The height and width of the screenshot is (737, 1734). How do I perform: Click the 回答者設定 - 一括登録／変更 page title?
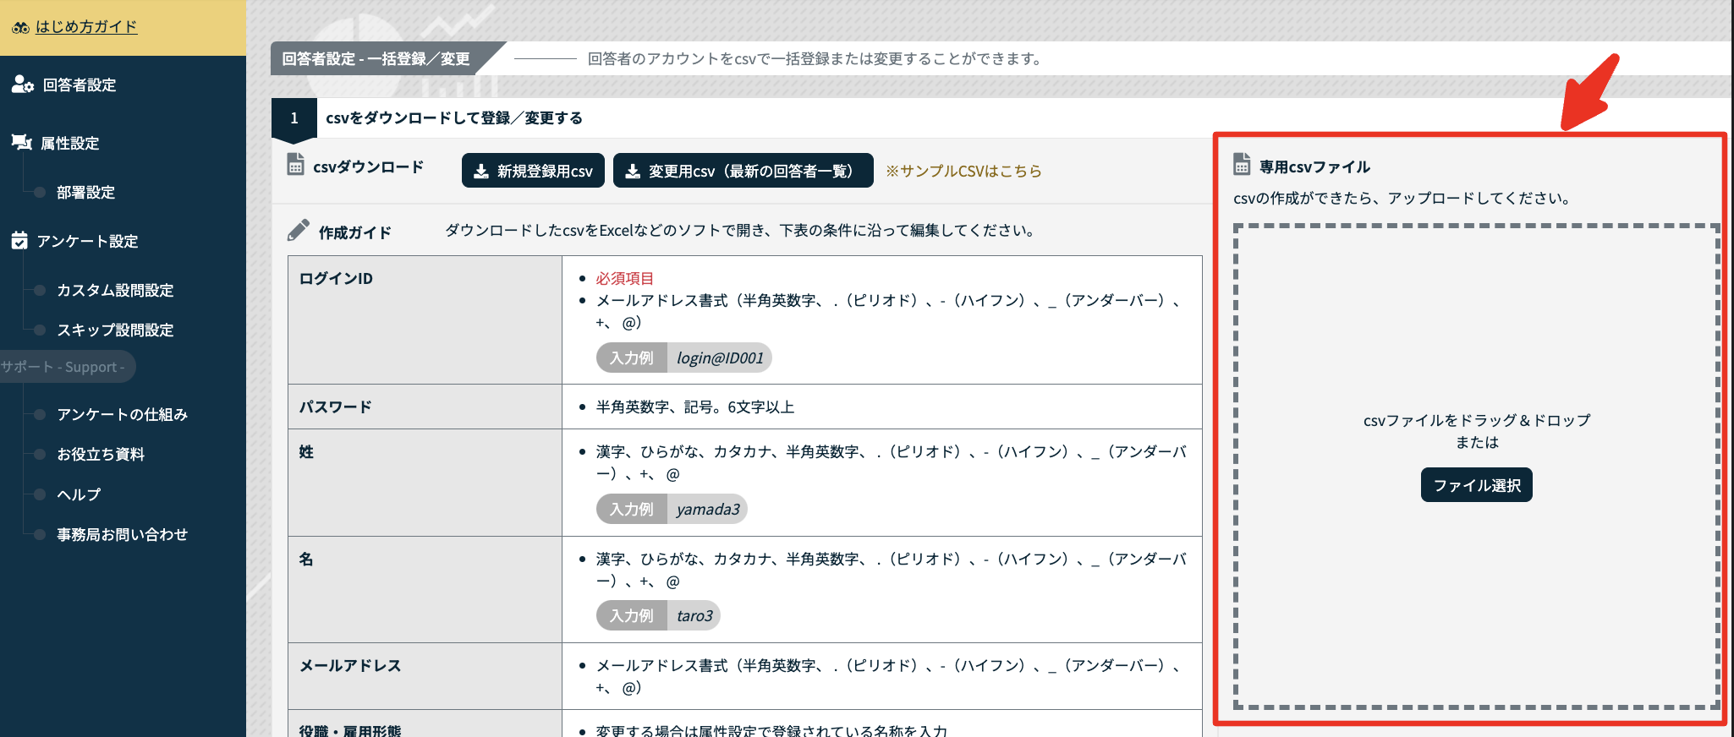(376, 59)
